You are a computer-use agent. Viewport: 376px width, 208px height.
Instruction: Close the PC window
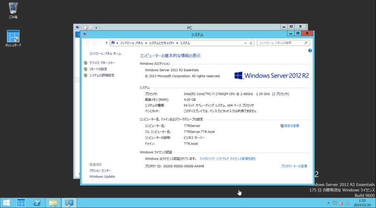click(300, 27)
